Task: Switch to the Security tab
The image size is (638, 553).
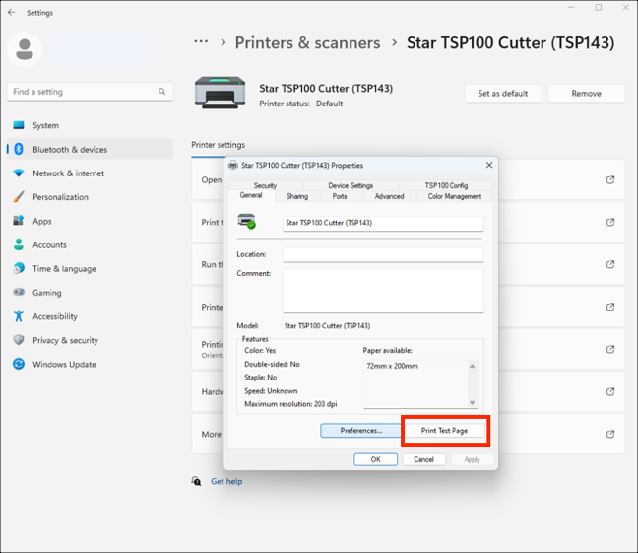Action: pos(265,186)
